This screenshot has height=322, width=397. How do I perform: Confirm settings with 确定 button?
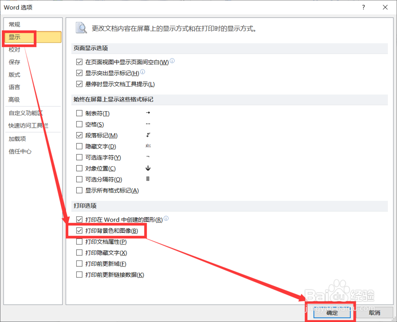pyautogui.click(x=332, y=313)
